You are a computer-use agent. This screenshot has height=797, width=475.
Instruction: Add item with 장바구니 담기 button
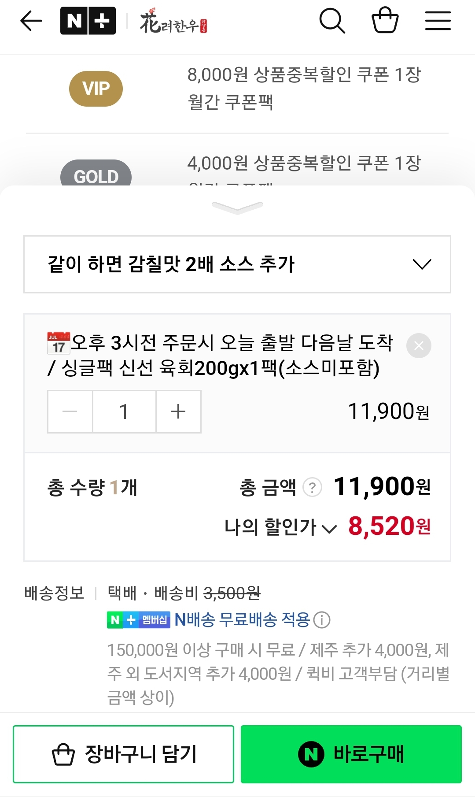tap(123, 754)
